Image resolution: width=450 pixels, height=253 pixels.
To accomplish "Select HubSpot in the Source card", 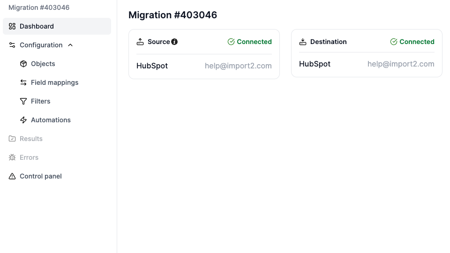I will pyautogui.click(x=152, y=66).
